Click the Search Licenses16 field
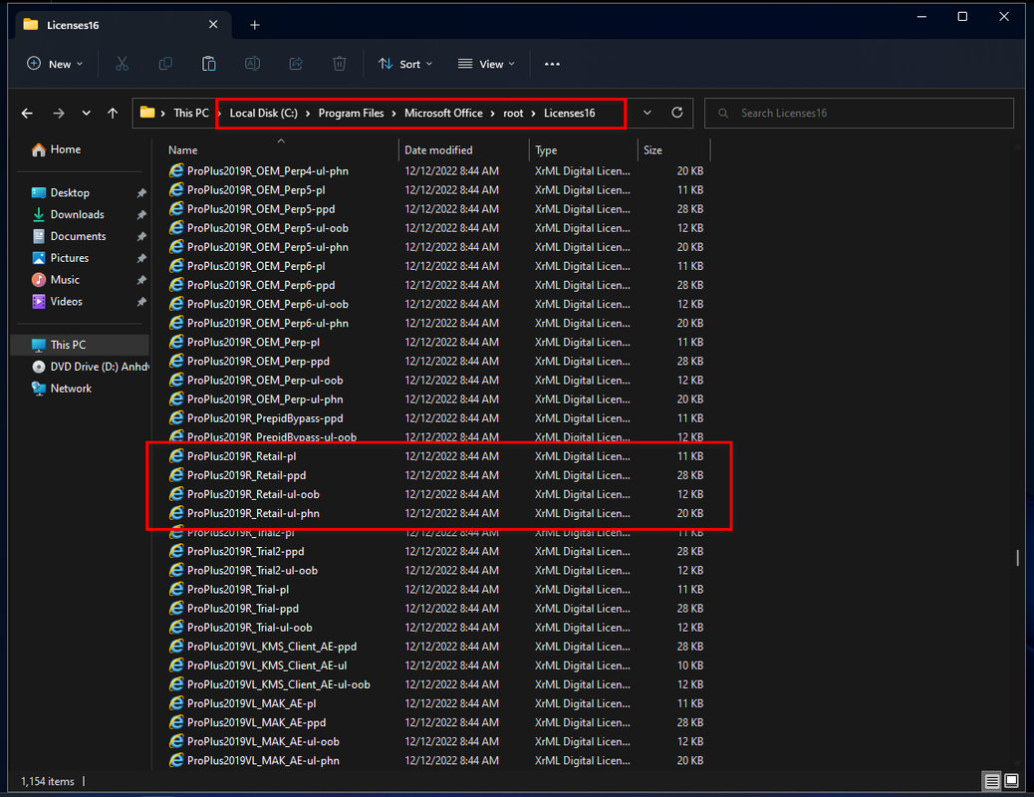 (860, 113)
